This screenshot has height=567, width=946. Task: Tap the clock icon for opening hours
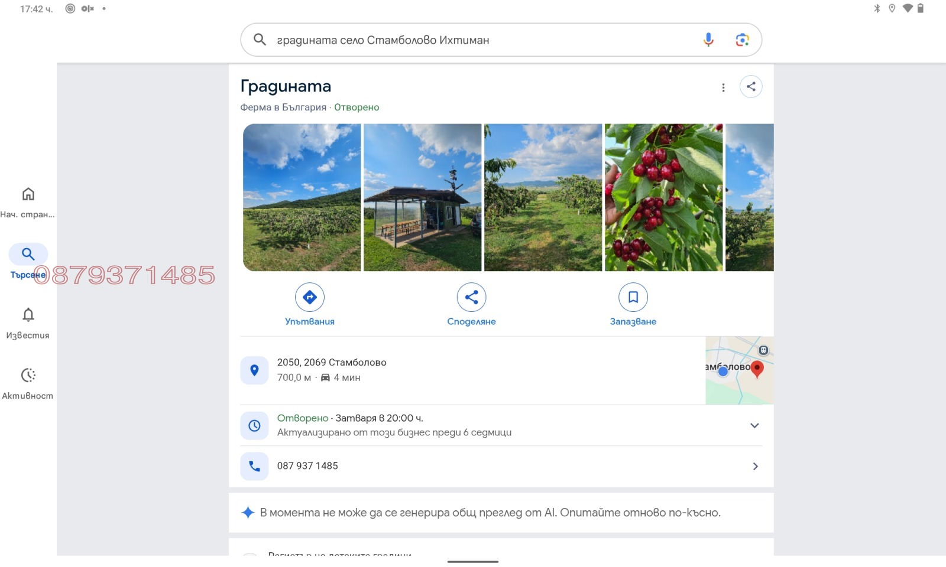click(x=254, y=425)
